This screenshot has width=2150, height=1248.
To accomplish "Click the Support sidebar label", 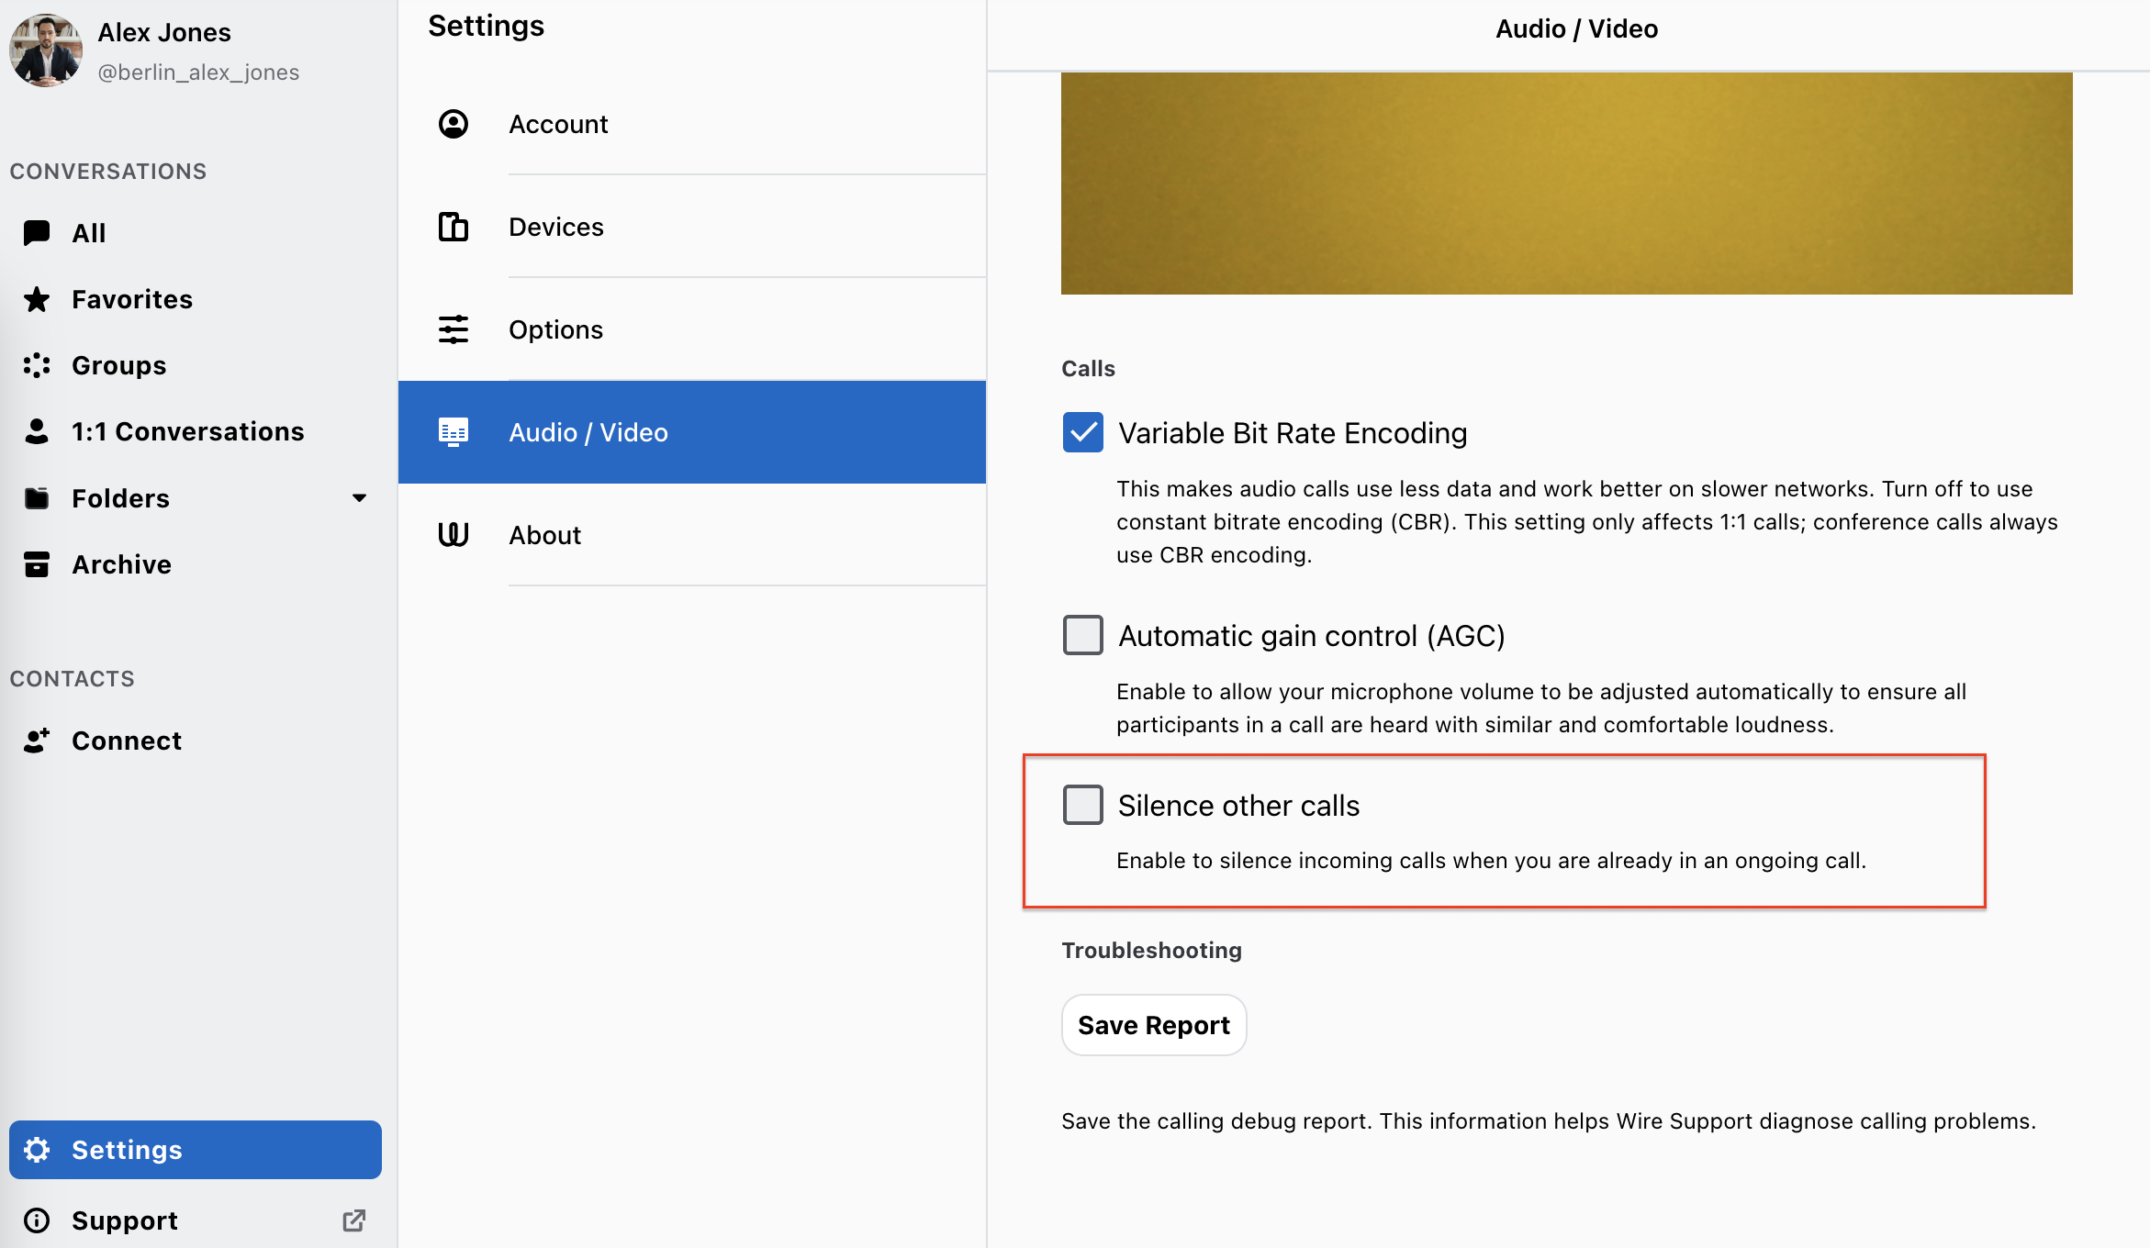I will (x=125, y=1220).
